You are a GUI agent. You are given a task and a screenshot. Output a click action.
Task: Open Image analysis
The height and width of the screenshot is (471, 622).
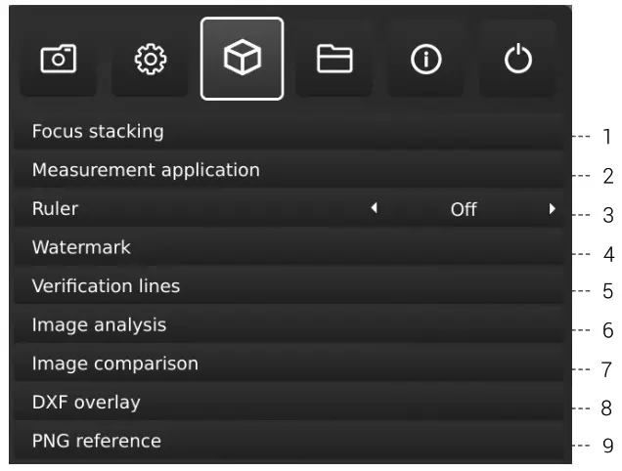99,324
